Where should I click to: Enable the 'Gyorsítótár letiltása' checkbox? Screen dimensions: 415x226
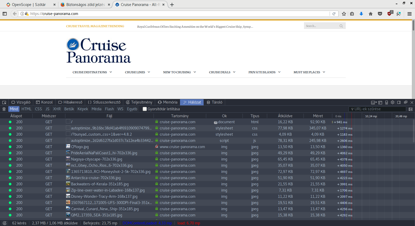pos(145,109)
